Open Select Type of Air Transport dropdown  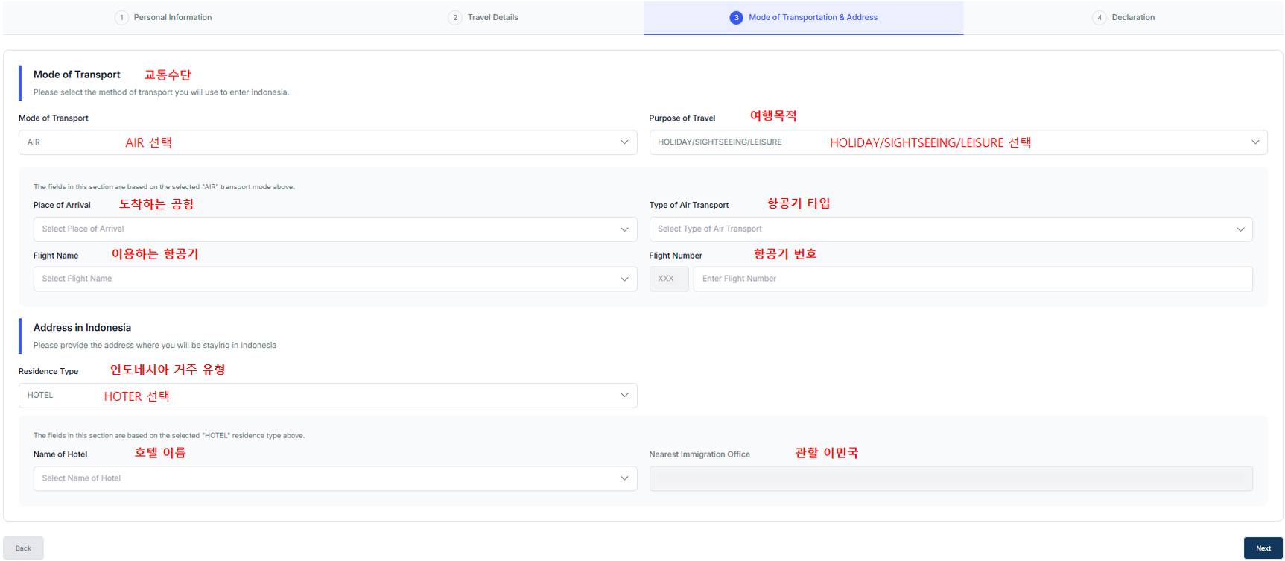951,229
